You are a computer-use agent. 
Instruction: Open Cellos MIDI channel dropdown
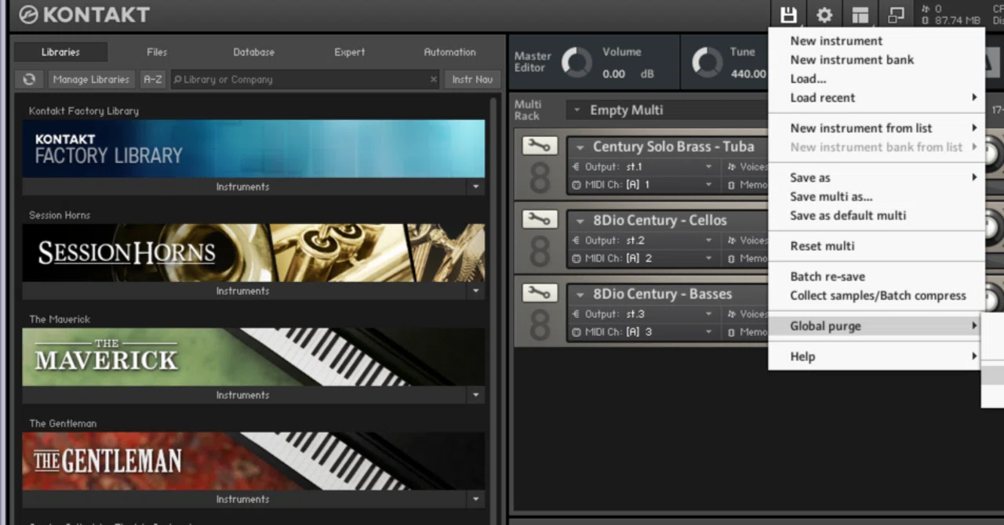[x=708, y=259]
